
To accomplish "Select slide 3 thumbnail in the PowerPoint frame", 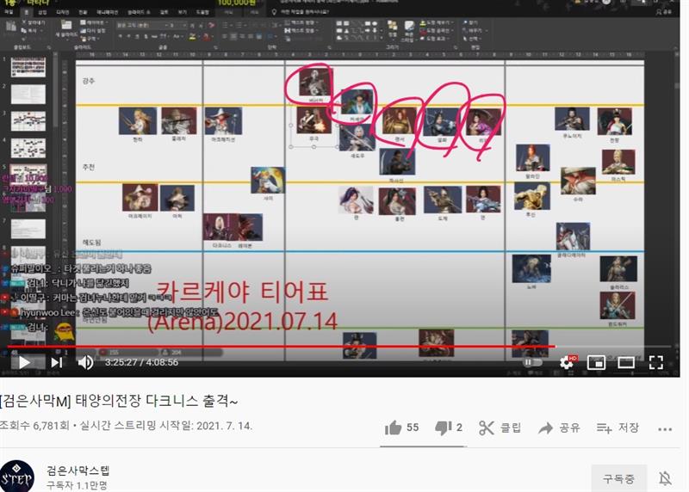I will click(28, 121).
